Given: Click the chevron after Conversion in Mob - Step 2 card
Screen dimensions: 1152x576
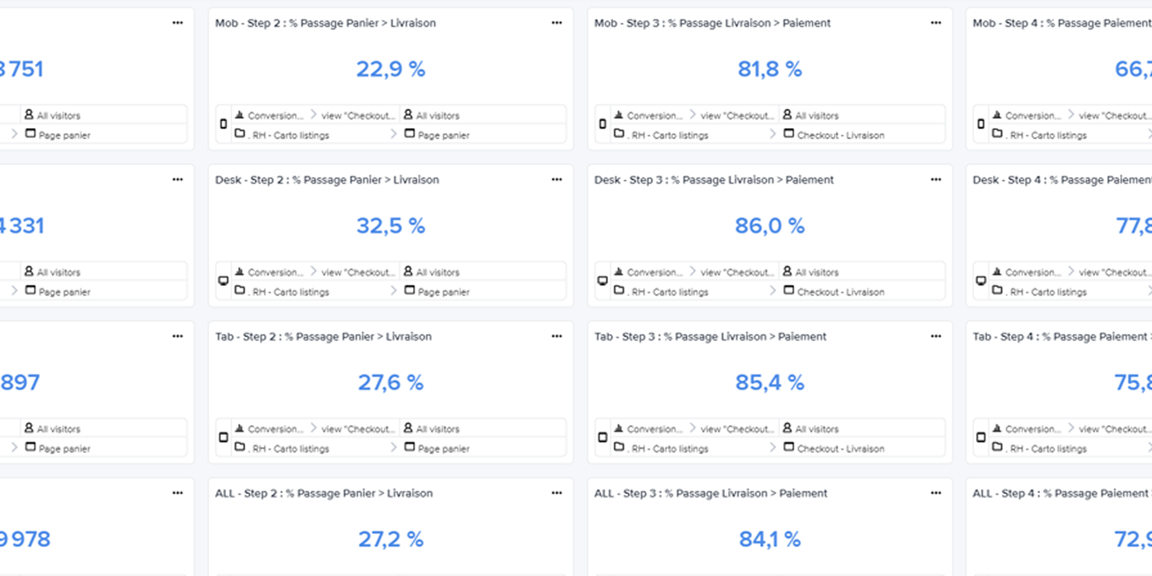Looking at the screenshot, I should [314, 115].
